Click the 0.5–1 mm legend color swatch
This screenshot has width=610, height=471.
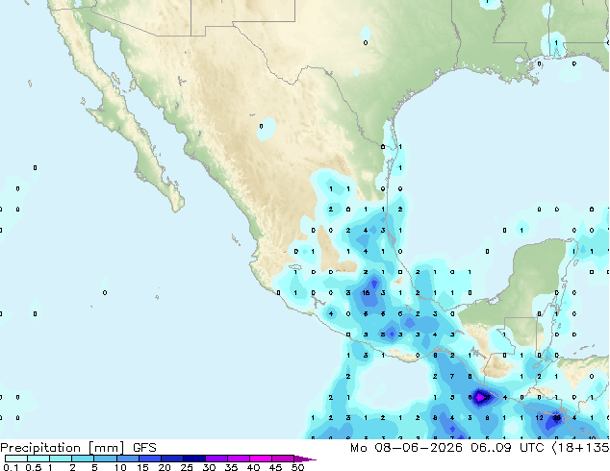(38, 459)
